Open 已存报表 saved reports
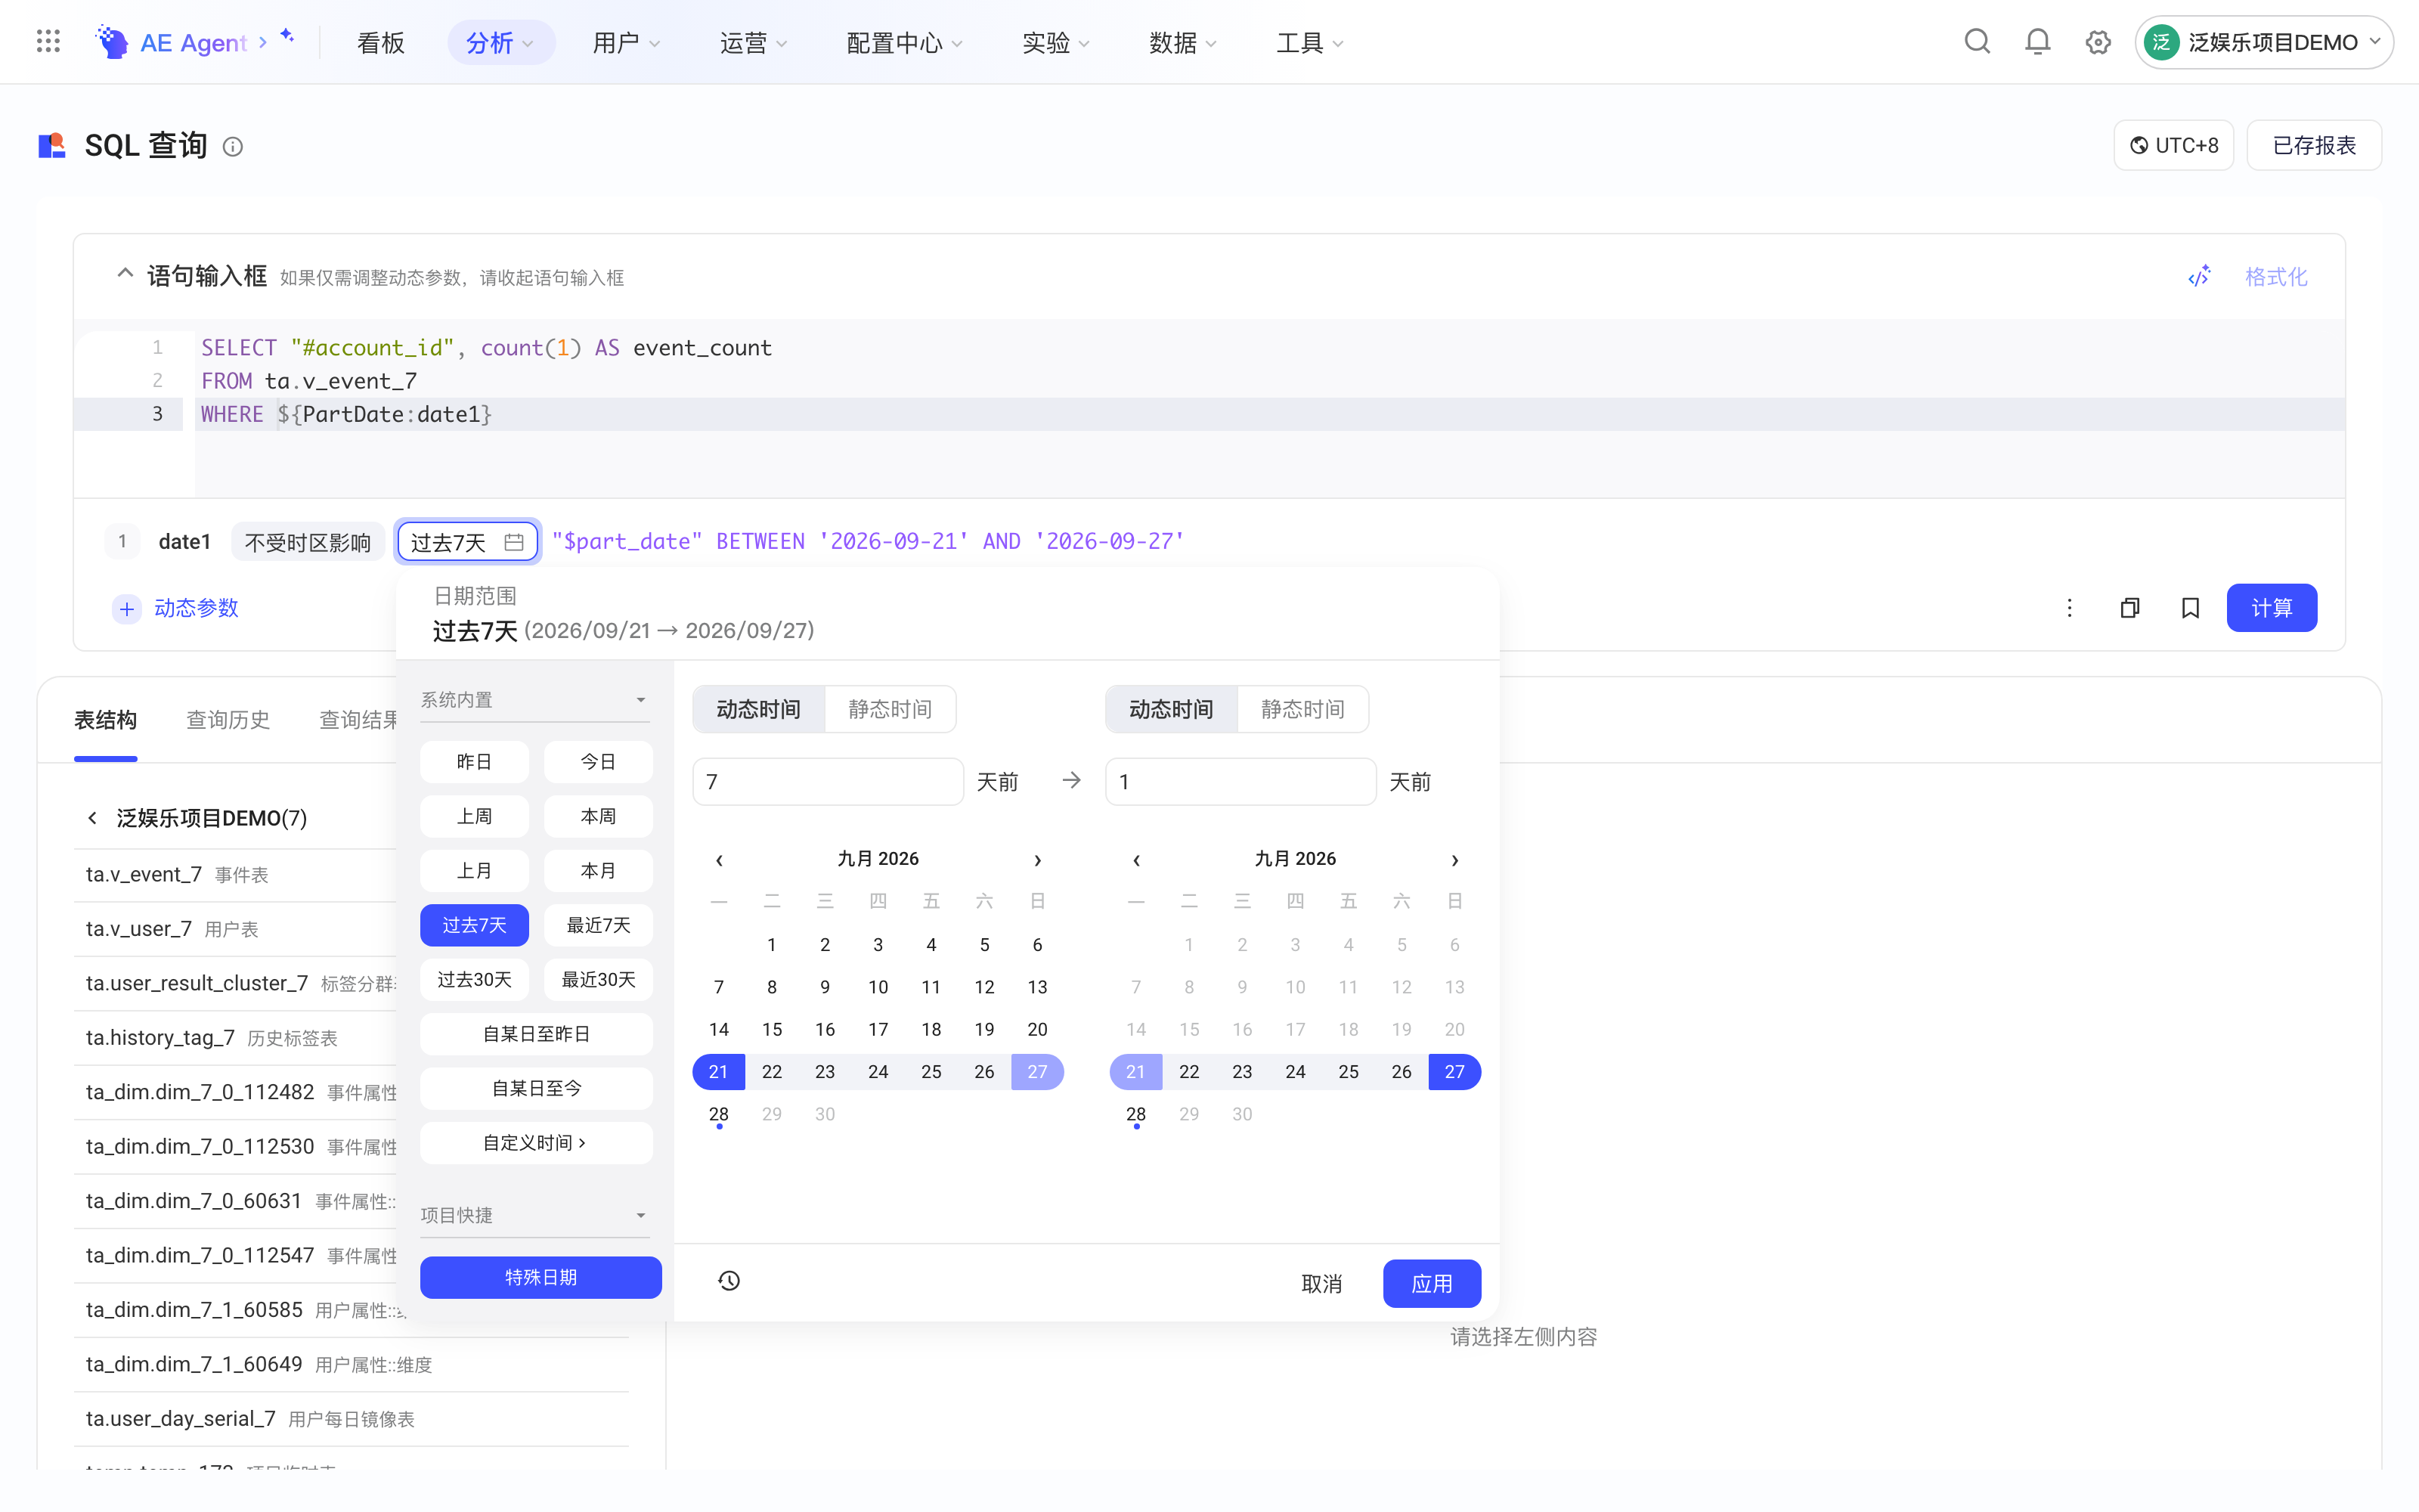The width and height of the screenshot is (2419, 1512). 2314,146
